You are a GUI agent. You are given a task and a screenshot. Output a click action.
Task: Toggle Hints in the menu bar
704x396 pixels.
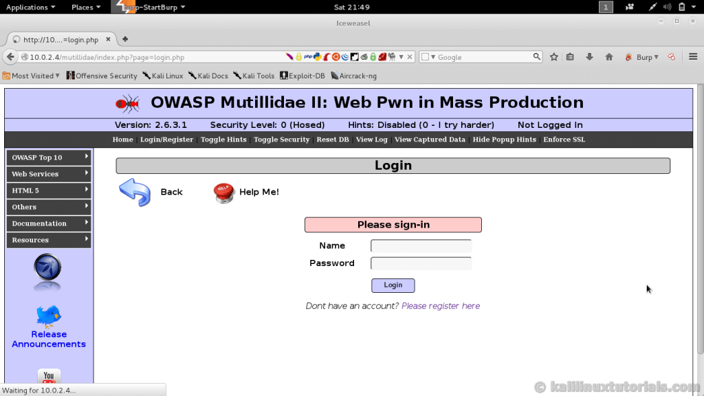coord(223,140)
